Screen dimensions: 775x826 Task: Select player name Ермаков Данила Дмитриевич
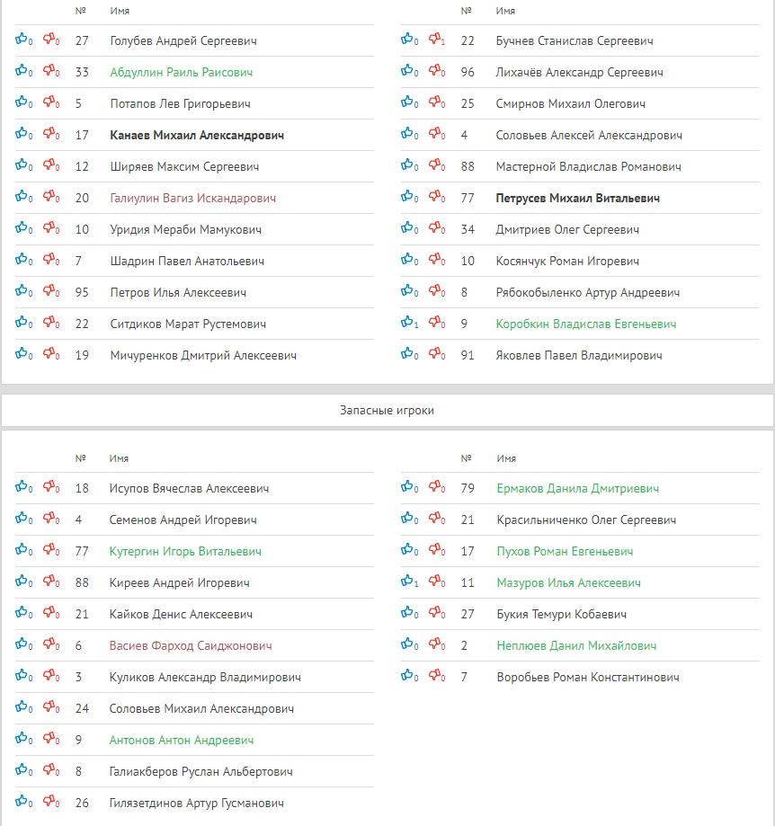point(577,489)
